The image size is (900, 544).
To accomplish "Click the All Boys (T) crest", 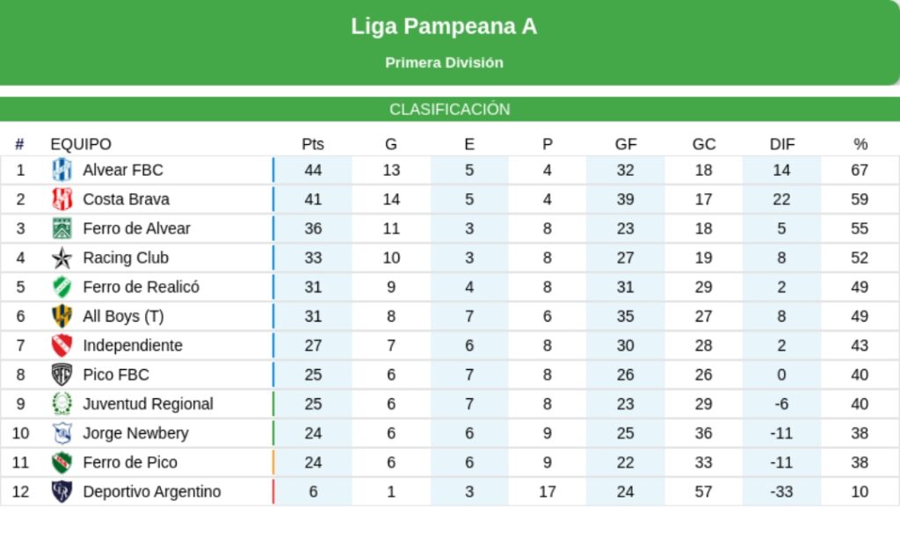I will (x=62, y=316).
